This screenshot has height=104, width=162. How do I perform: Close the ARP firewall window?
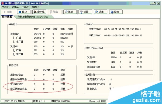(x=158, y=4)
